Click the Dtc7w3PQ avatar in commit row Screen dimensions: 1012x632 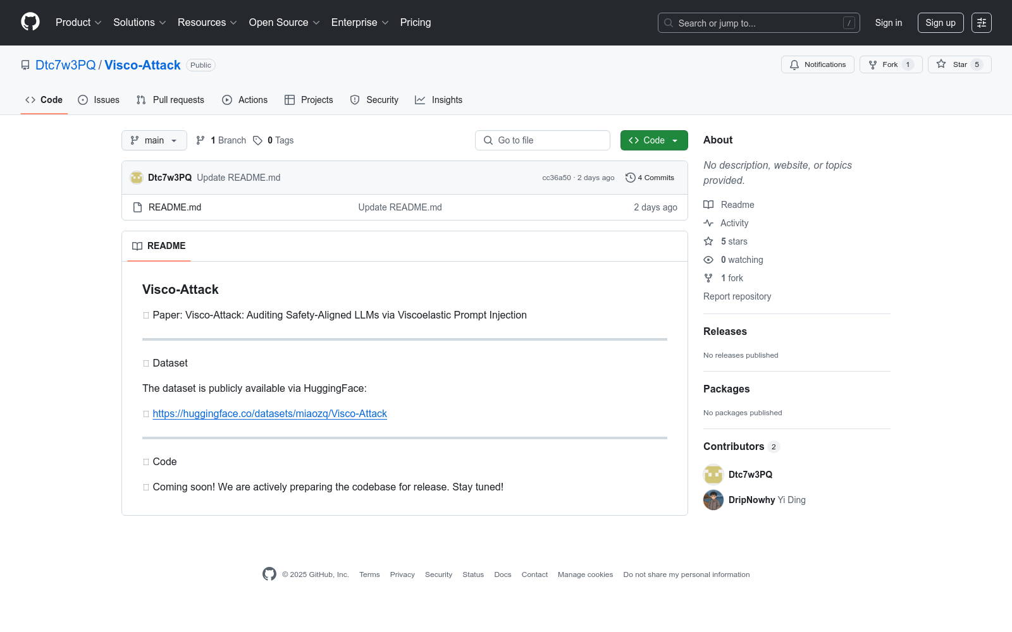[x=137, y=178]
